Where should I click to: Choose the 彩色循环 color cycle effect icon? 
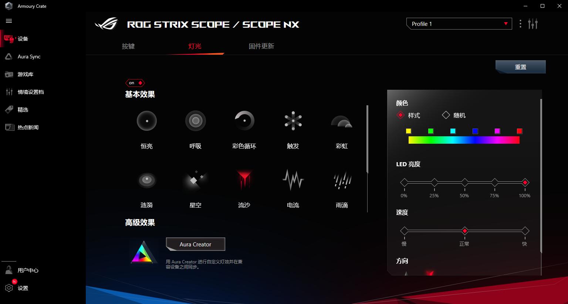coord(244,121)
